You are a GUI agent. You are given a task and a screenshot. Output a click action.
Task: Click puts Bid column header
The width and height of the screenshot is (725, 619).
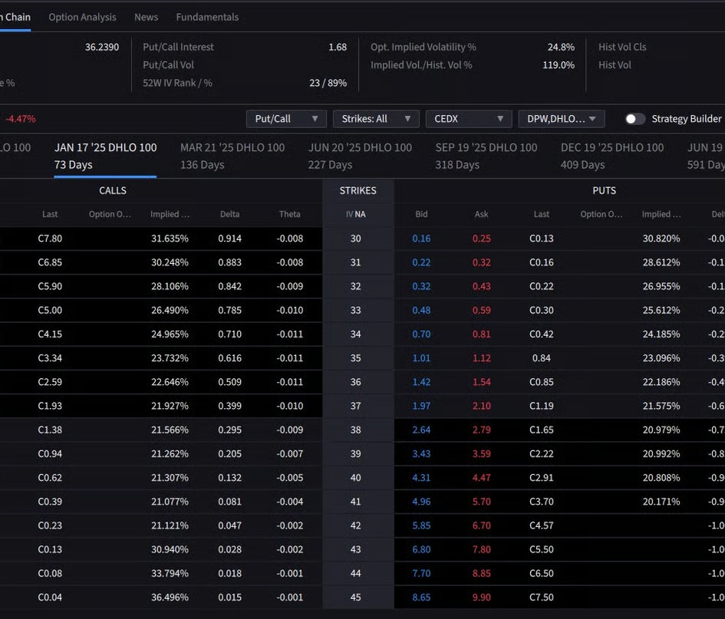[x=421, y=215]
